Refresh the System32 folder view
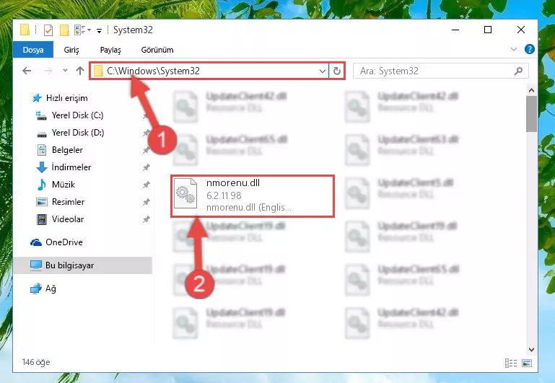 [336, 71]
